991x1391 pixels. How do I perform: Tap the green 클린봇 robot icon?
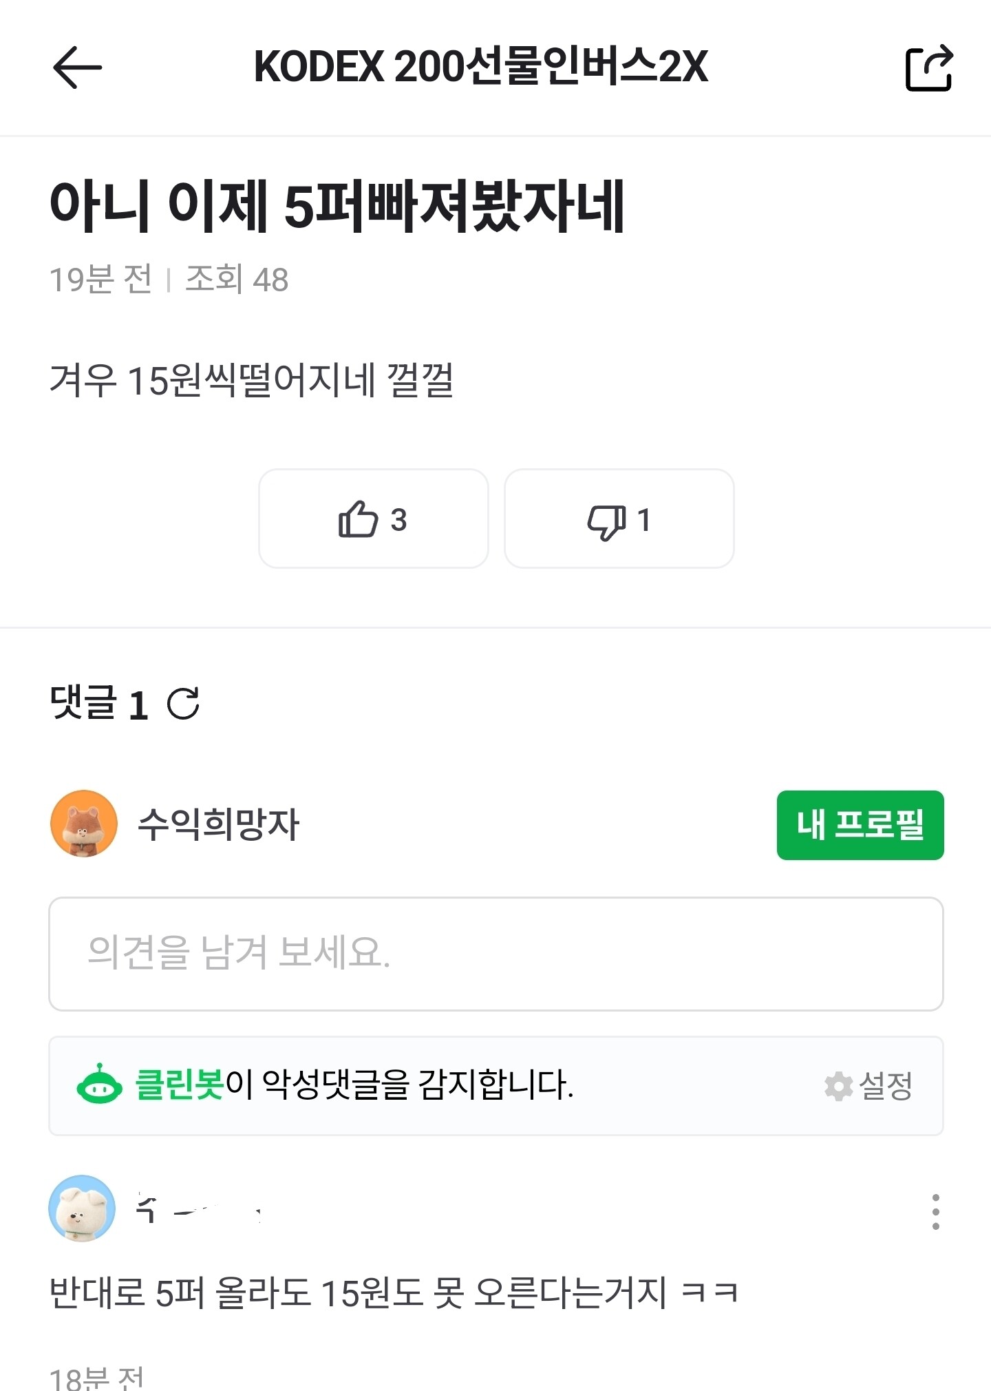point(100,1085)
